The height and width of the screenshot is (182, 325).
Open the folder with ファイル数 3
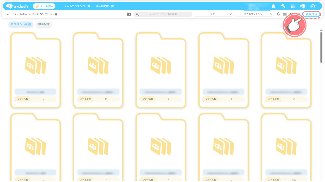[224, 70]
